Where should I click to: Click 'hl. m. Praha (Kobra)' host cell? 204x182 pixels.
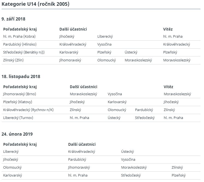click(19, 36)
